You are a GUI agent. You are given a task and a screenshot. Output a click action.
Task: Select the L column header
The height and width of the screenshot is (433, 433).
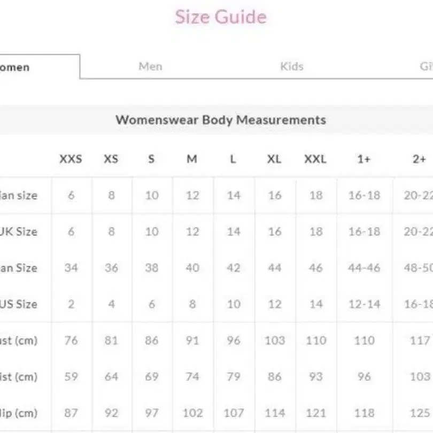(x=233, y=159)
